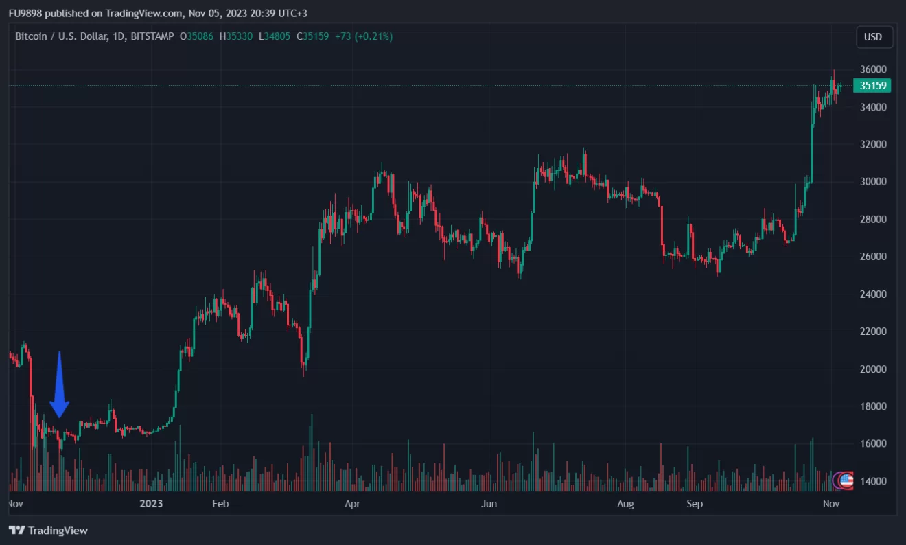Click the 2023 label on time axis
Viewport: 906px width, 545px height.
point(150,504)
